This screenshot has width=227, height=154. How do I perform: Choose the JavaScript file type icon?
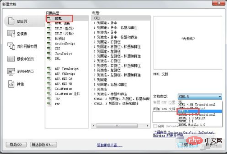coord(49,54)
